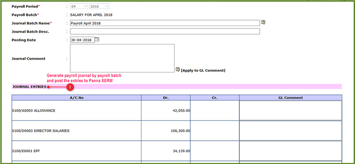The image size is (355, 164).
Task: Click the GL Comment box for ALLOWANCE row
Action: pyautogui.click(x=291, y=111)
